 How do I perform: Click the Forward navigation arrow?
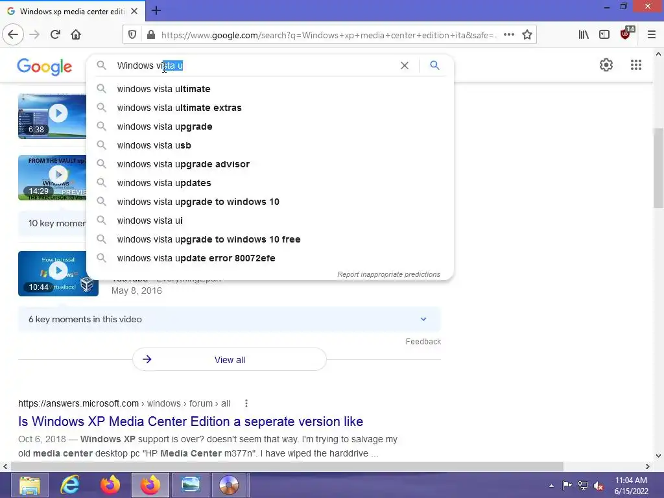[x=34, y=34]
